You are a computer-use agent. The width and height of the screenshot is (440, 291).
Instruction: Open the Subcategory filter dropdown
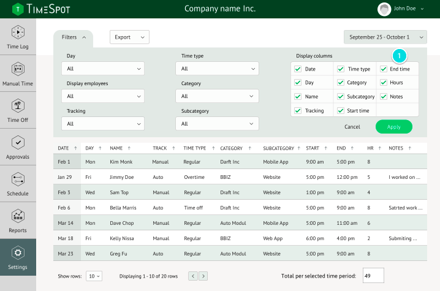[217, 124]
